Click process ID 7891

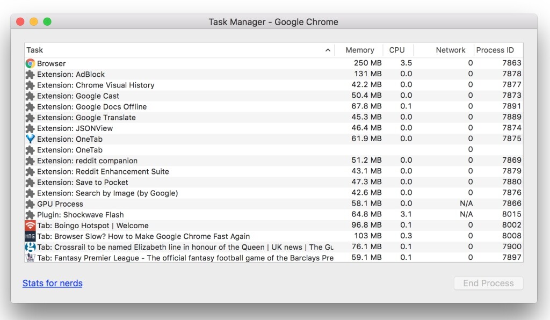[512, 106]
